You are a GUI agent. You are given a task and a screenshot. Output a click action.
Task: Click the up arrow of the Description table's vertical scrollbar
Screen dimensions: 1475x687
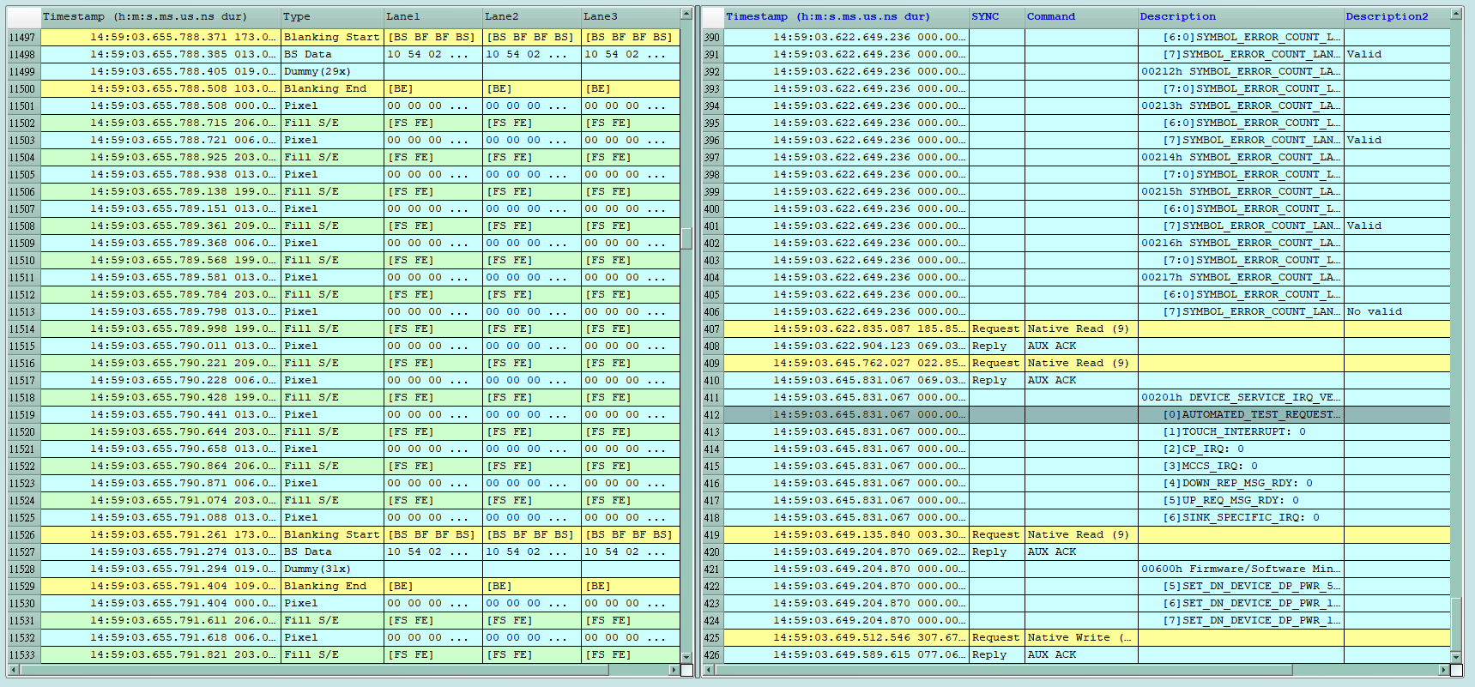[1456, 14]
